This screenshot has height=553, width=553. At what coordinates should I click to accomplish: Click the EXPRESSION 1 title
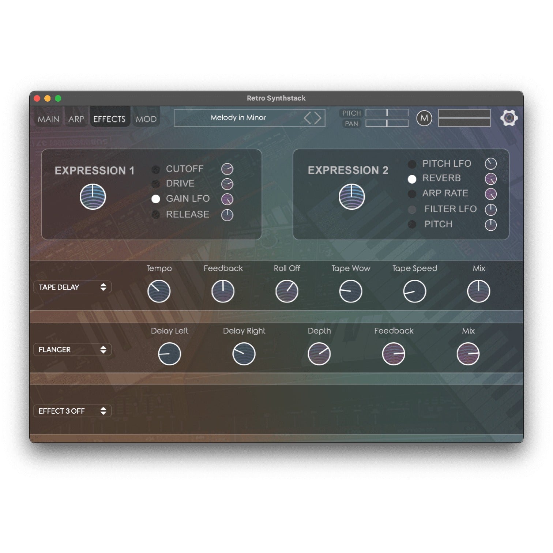click(94, 170)
